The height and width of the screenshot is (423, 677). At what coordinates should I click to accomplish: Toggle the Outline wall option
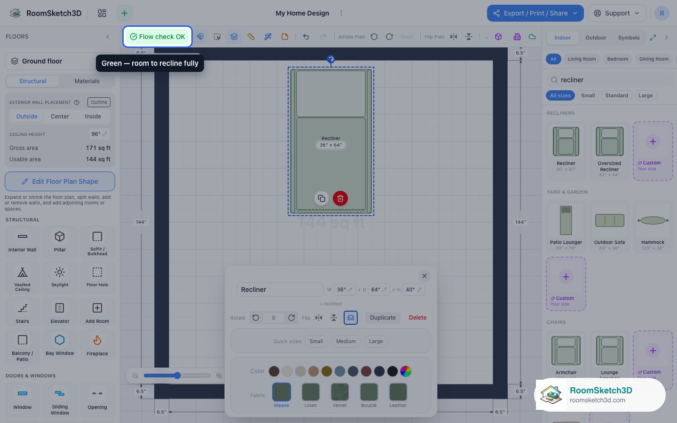(x=99, y=102)
